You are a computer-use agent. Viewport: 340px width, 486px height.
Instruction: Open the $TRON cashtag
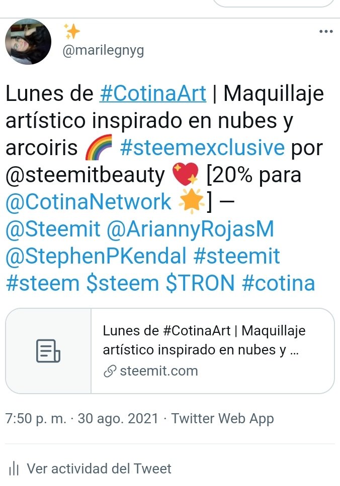(x=200, y=283)
